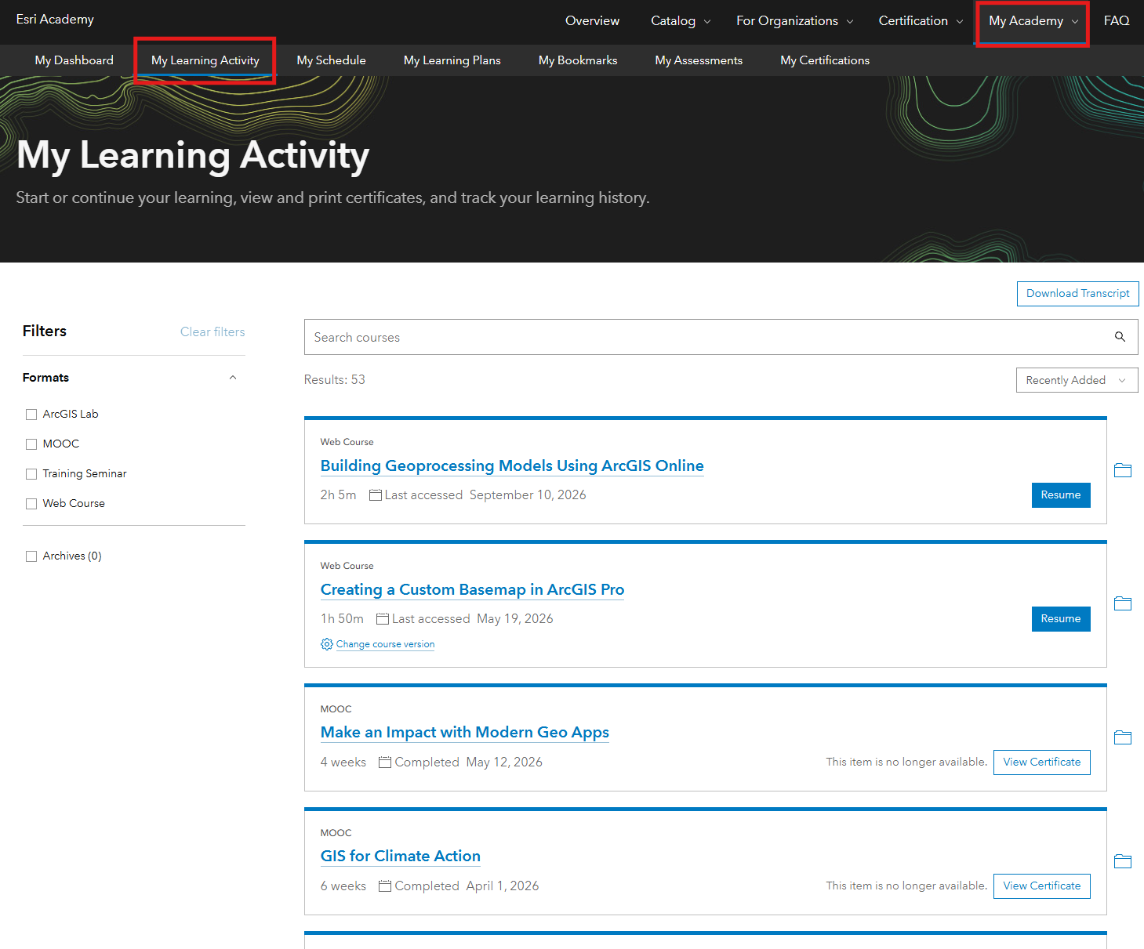This screenshot has width=1144, height=949.
Task: Archive folder icon for GIS for Climate Action
Action: (1123, 861)
